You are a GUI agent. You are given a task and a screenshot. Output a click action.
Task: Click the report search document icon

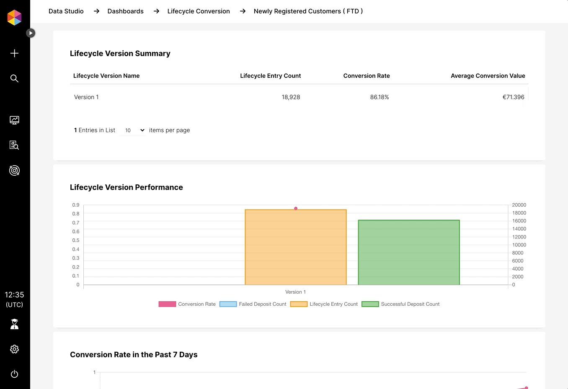14,145
